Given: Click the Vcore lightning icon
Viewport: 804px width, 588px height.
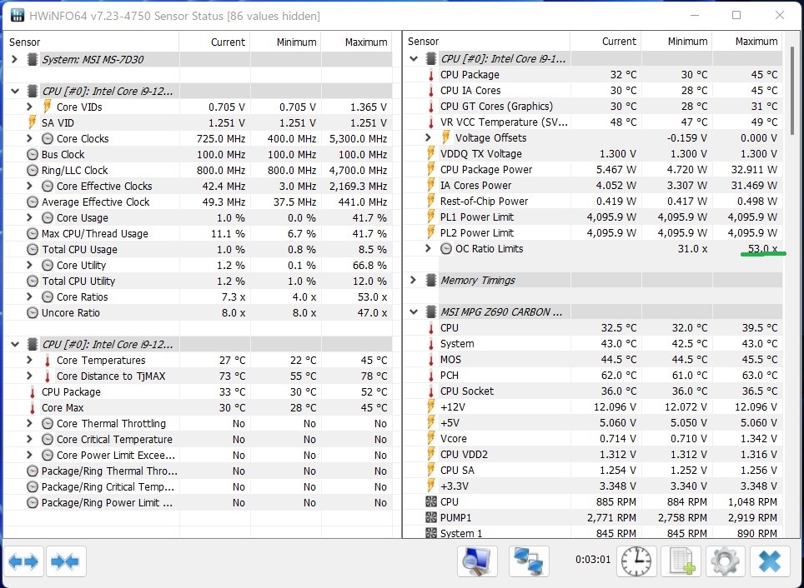Looking at the screenshot, I should [x=431, y=438].
